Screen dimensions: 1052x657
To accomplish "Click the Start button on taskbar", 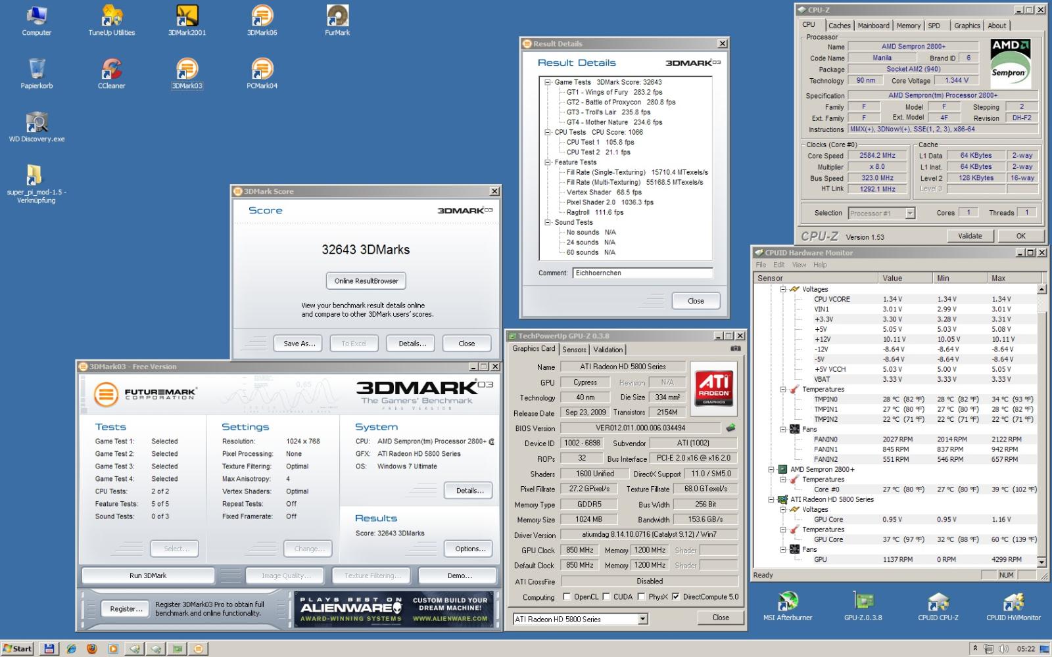I will coord(17,648).
